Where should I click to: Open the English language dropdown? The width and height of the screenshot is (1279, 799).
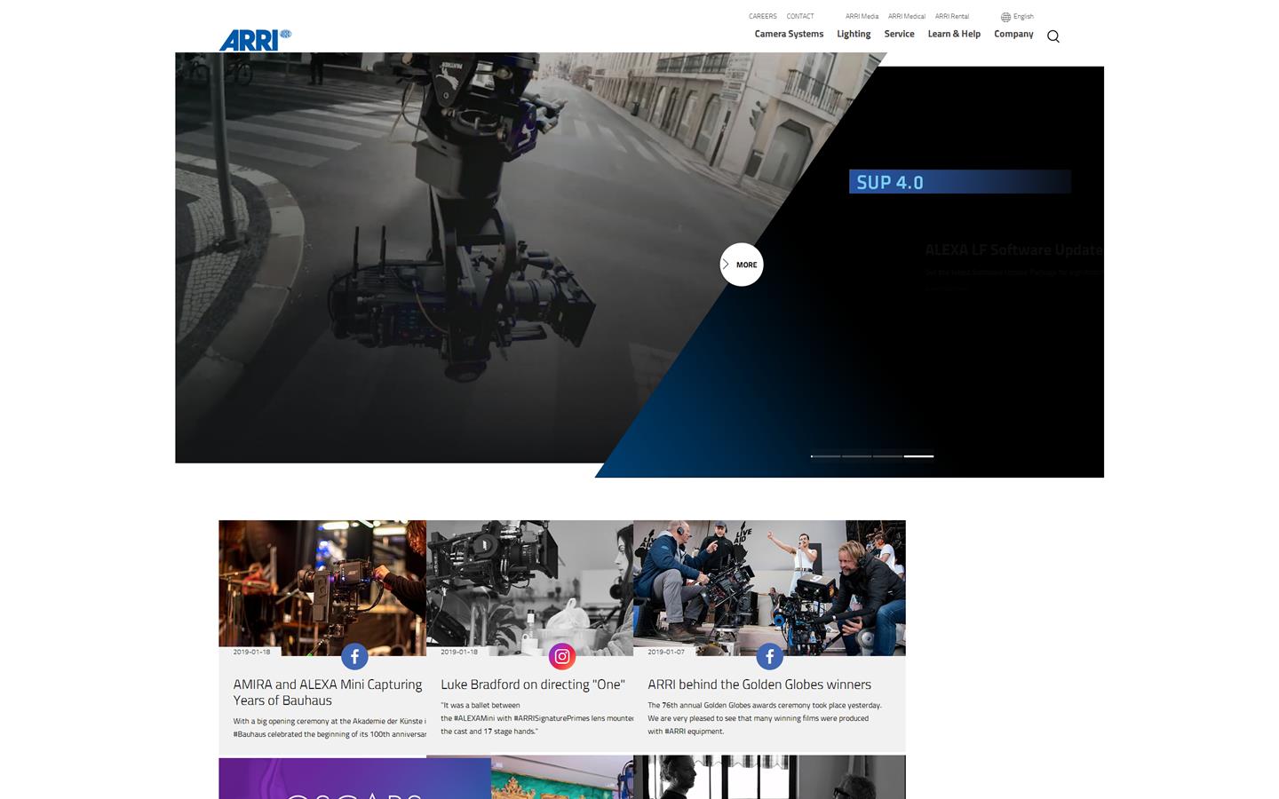click(x=1021, y=16)
